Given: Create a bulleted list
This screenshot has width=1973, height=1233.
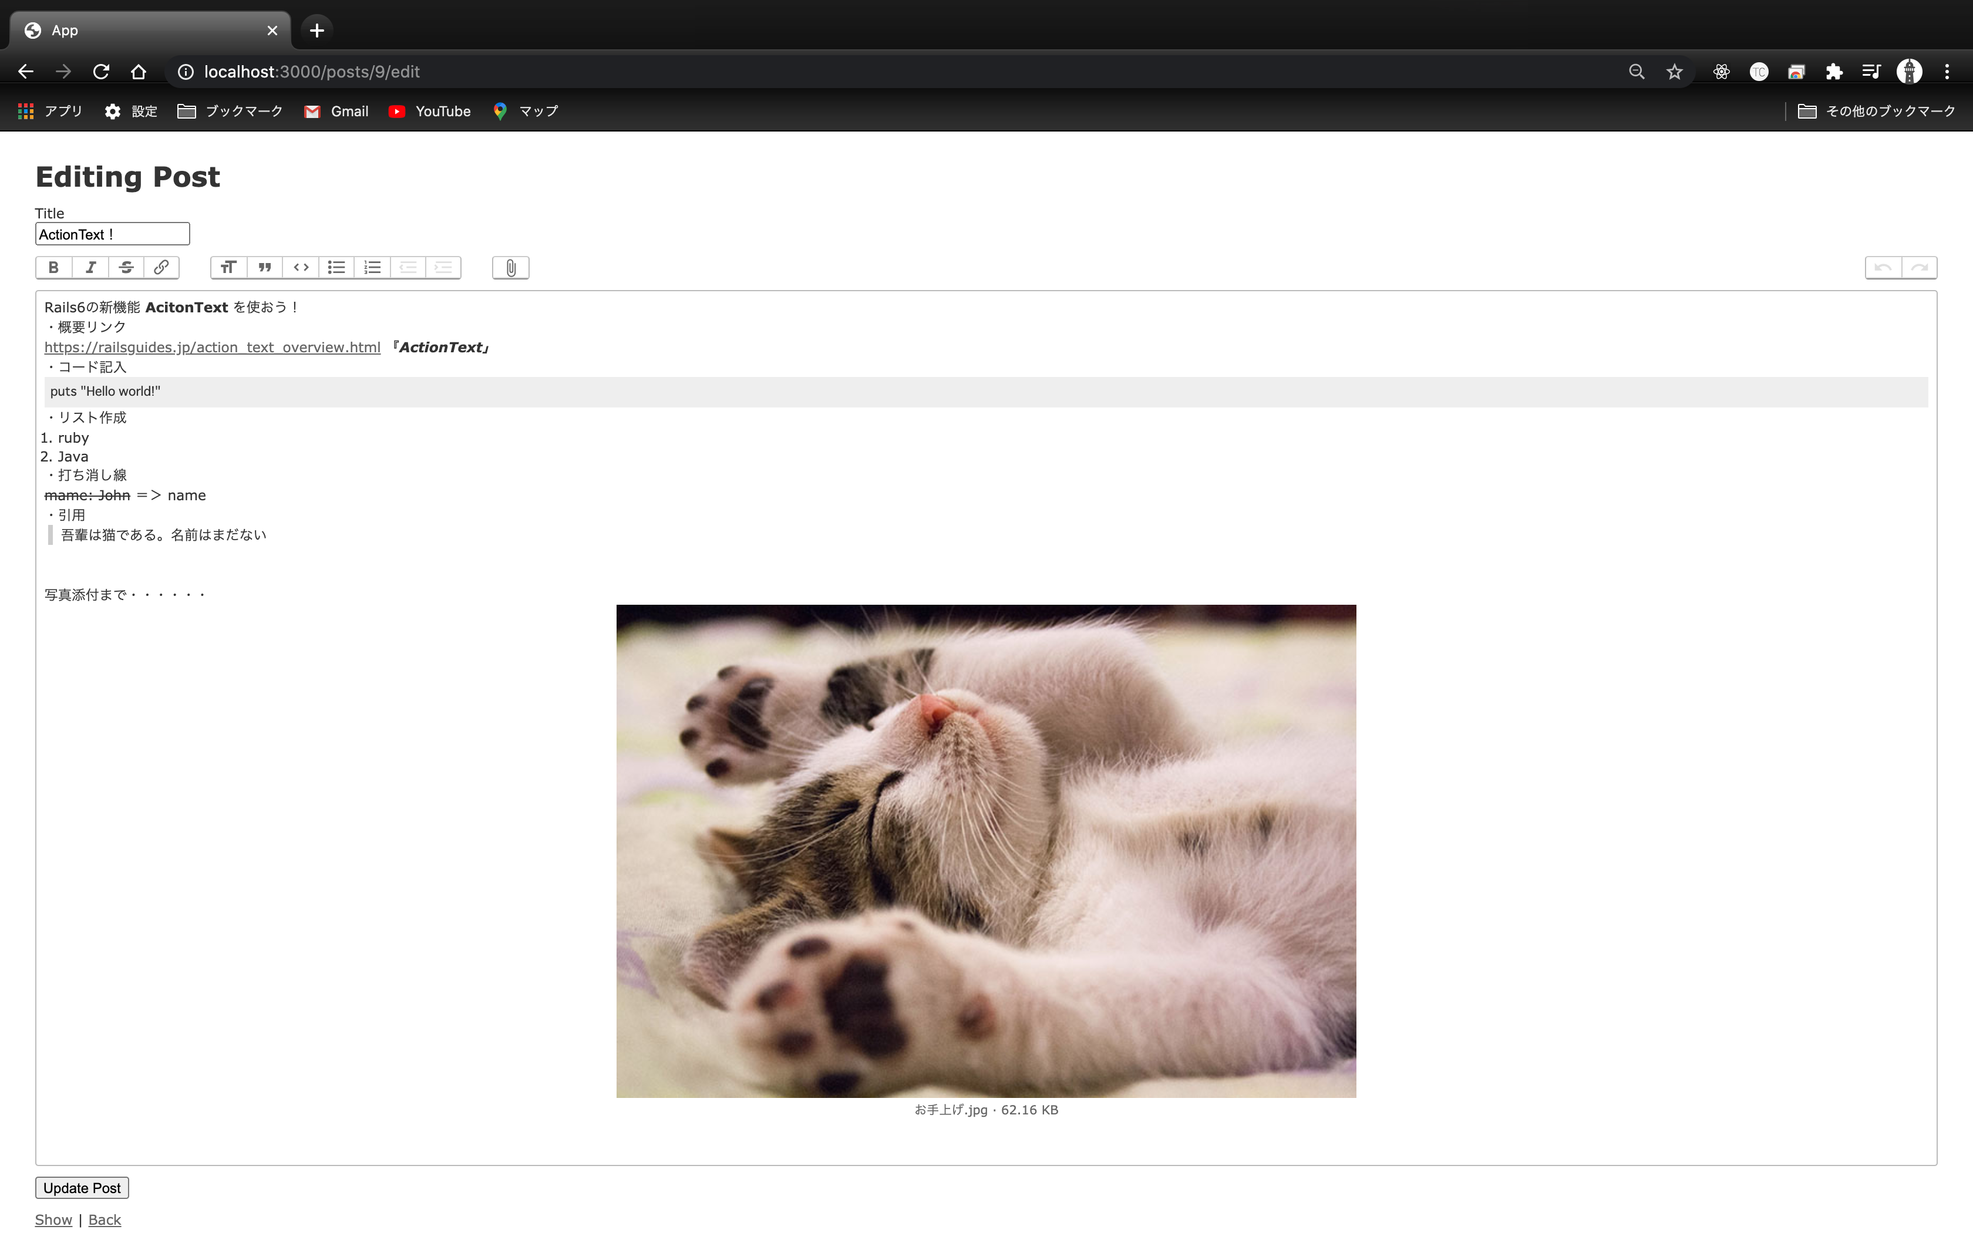Looking at the screenshot, I should point(336,268).
